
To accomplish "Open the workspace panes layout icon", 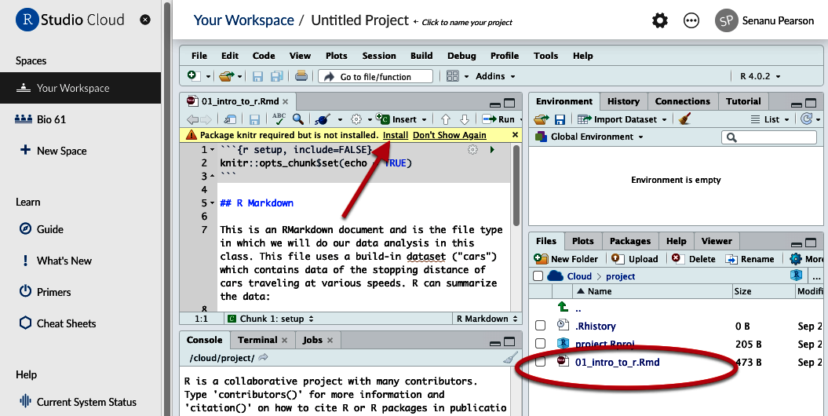I will (x=453, y=76).
